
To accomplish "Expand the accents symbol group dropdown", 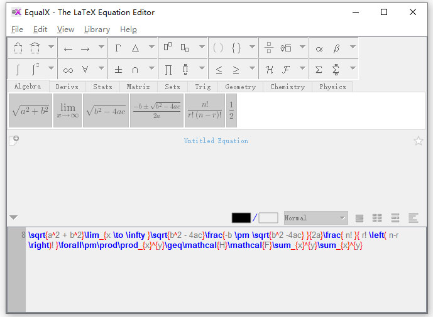I will point(51,46).
